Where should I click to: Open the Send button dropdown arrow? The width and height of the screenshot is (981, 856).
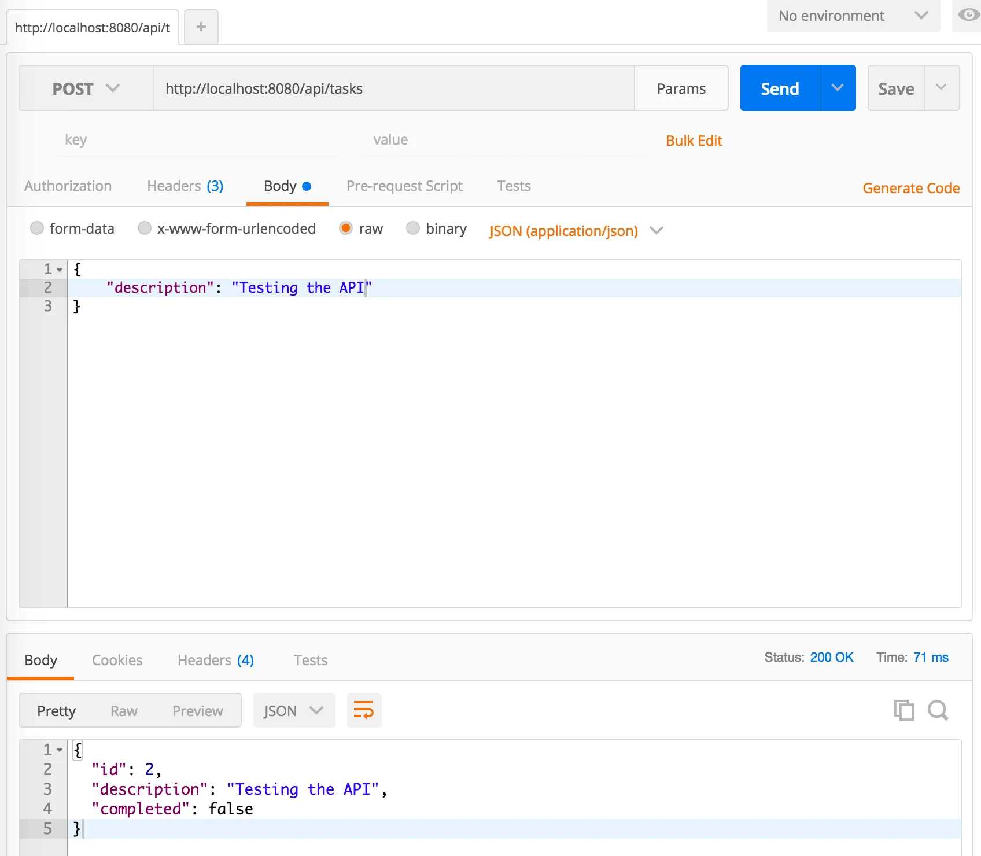838,88
